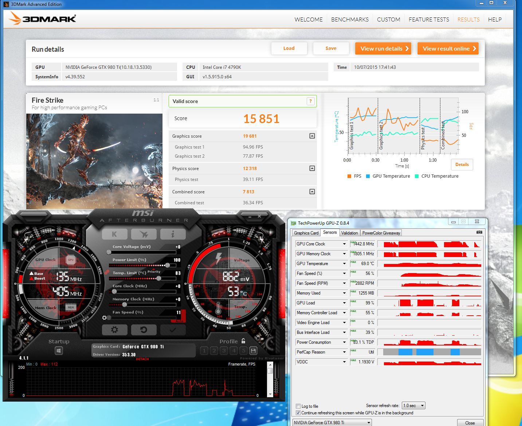This screenshot has width=522, height=426.
Task: Click the Load button in Run details
Action: (x=289, y=48)
